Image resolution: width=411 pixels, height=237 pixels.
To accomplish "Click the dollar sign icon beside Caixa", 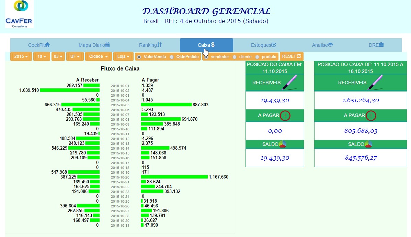I will [213, 45].
